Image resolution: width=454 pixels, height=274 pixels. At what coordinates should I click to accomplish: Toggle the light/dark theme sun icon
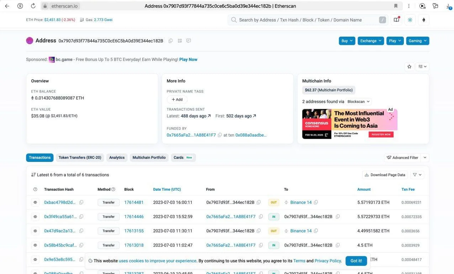[410, 20]
